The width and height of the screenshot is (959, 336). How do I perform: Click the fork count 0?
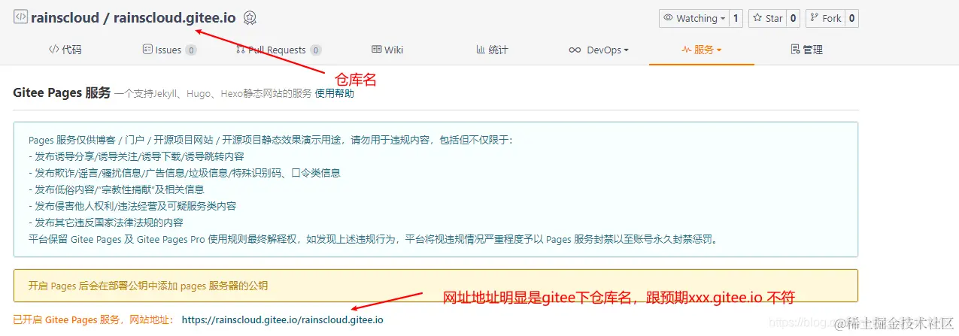click(851, 18)
